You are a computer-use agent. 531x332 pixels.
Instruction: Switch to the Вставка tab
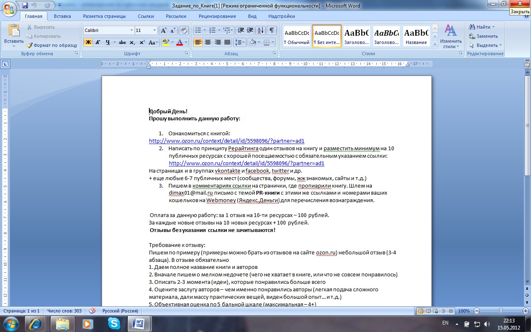(62, 16)
